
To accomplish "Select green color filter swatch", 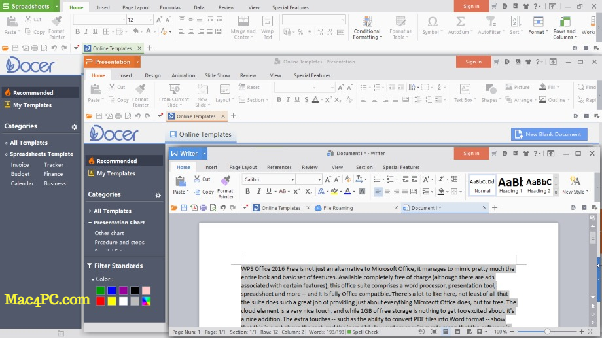I will coord(100,291).
